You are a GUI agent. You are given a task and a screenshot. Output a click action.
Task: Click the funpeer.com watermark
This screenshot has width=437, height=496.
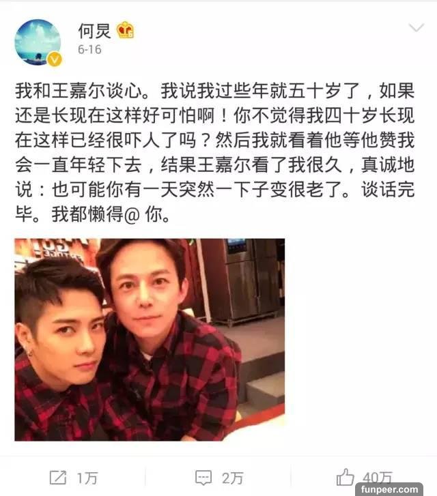coord(389,489)
